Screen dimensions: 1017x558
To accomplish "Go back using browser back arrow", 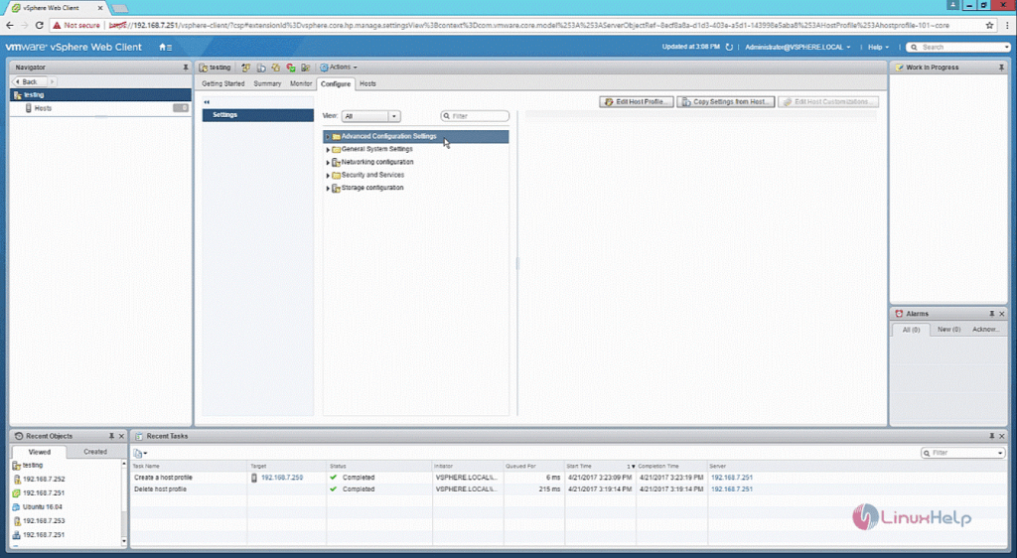I will (x=9, y=25).
